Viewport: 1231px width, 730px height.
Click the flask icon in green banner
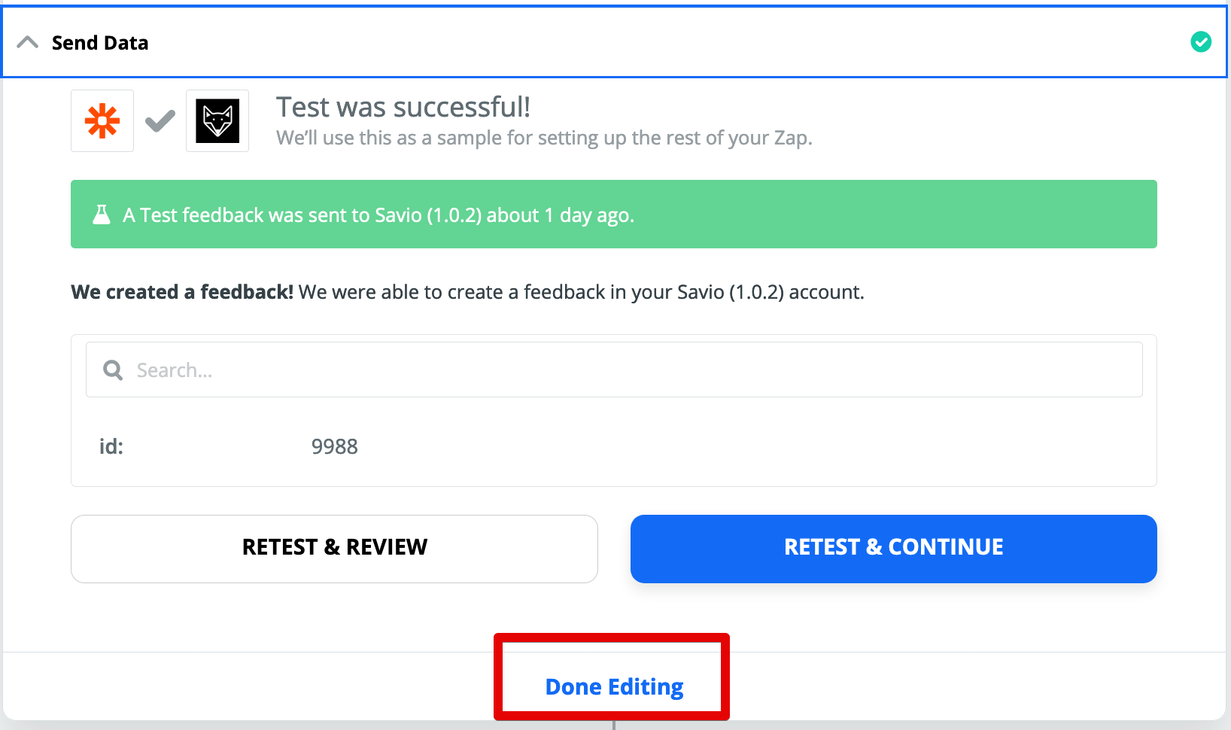coord(102,215)
